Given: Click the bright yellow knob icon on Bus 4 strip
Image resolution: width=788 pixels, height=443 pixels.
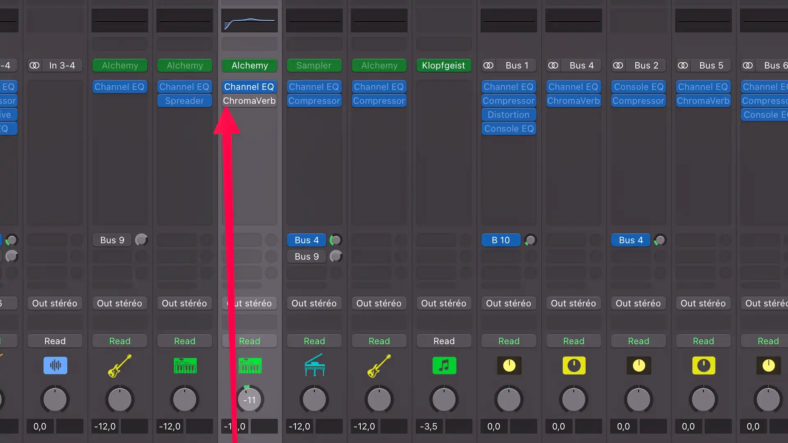Looking at the screenshot, I should tap(574, 365).
